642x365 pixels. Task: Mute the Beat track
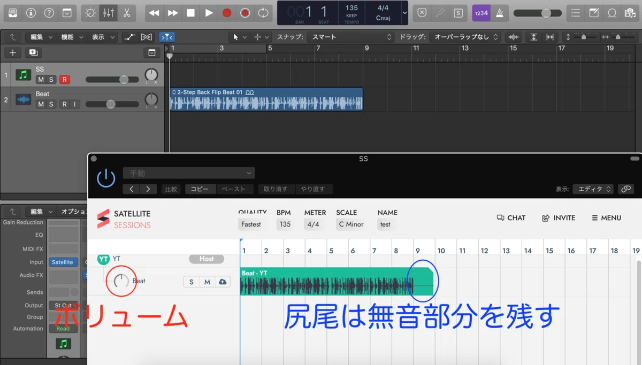(41, 104)
